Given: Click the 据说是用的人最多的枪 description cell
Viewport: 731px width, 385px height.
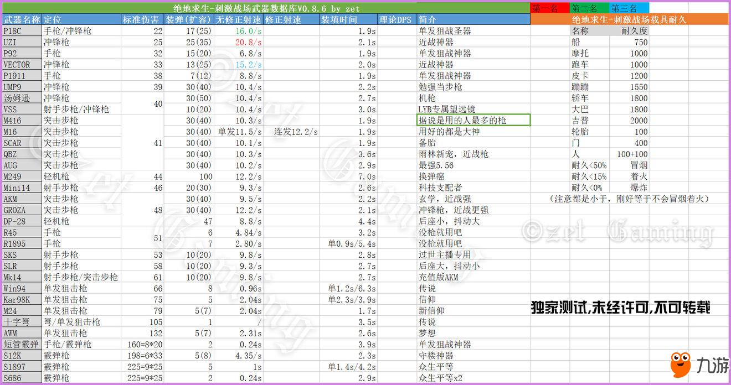Looking at the screenshot, I should (x=473, y=120).
